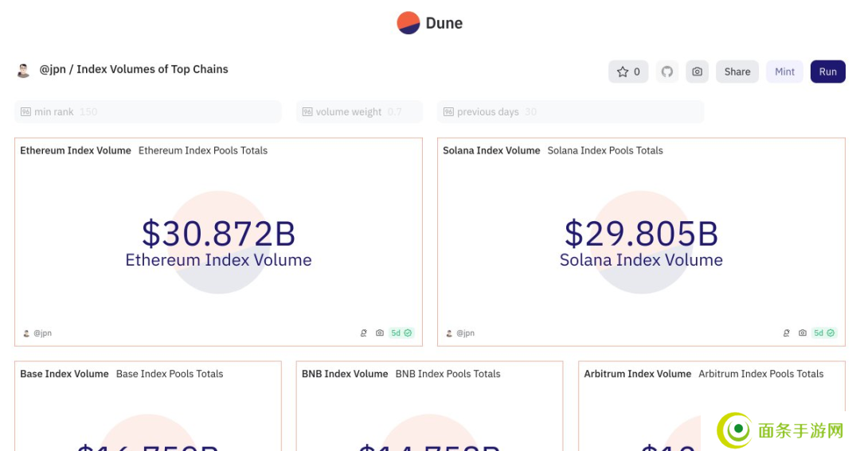
Task: Open Arbitrum Index Volume title link
Action: [637, 375]
